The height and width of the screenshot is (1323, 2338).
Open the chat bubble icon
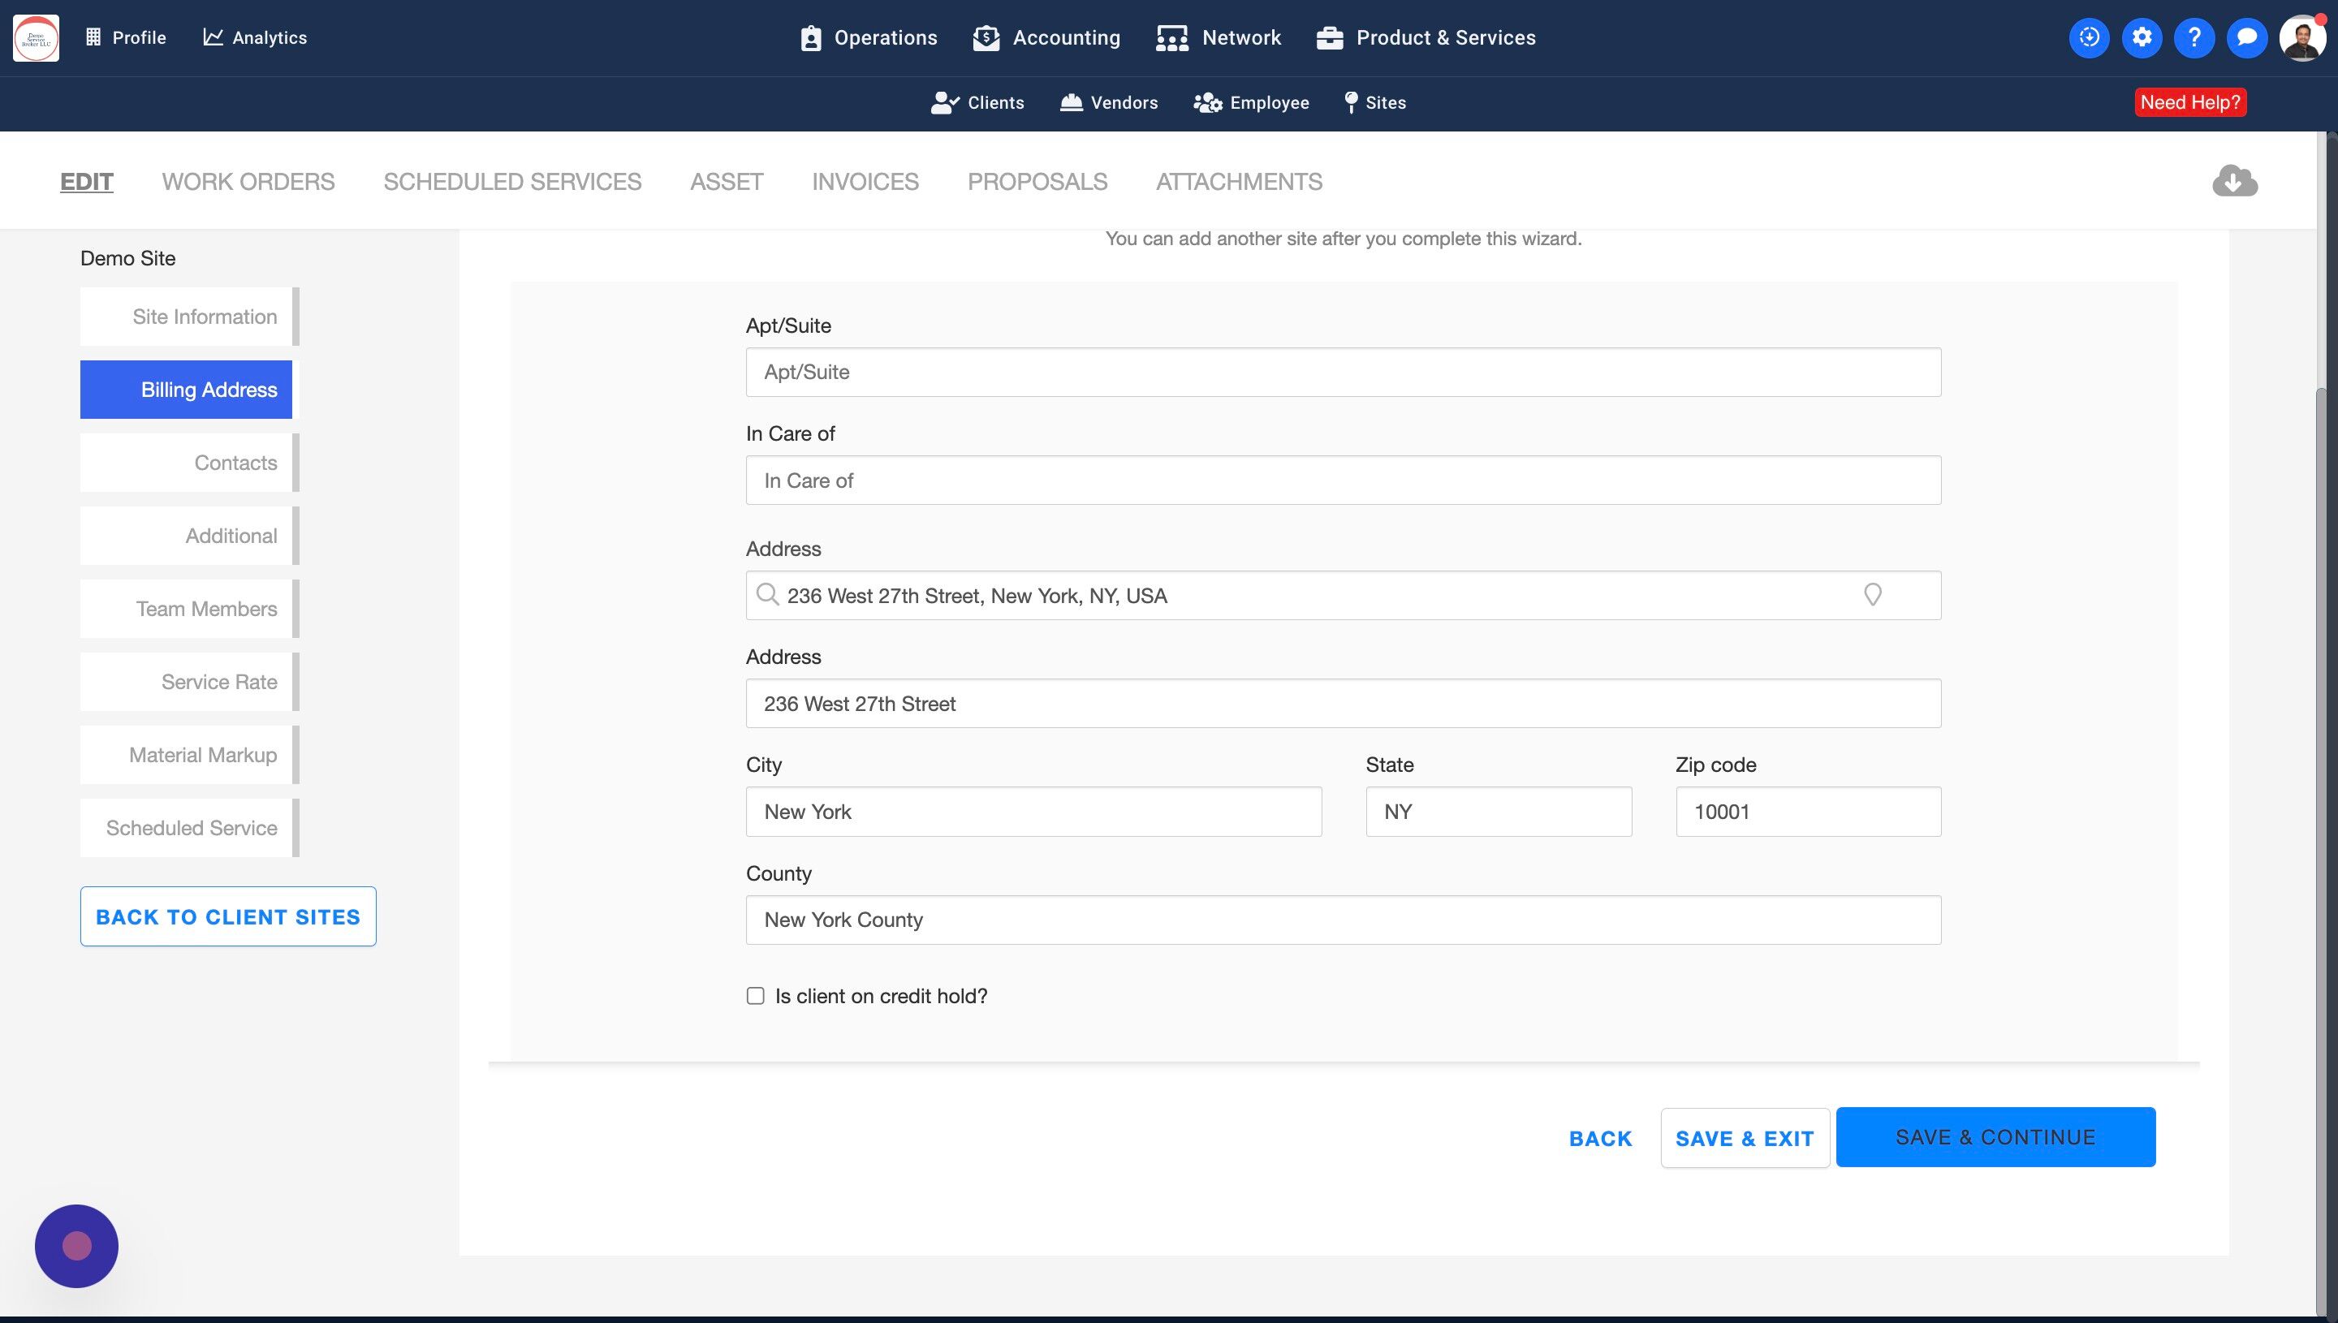2247,37
